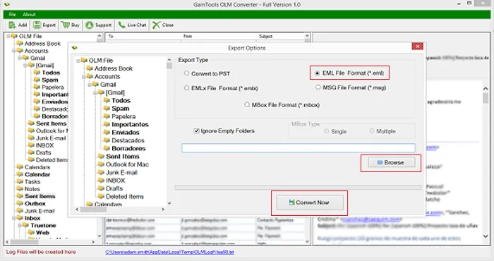Click the Browse button
494x261 pixels.
(x=391, y=162)
